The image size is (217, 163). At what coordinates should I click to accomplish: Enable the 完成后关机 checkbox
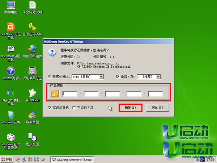pos(74,108)
